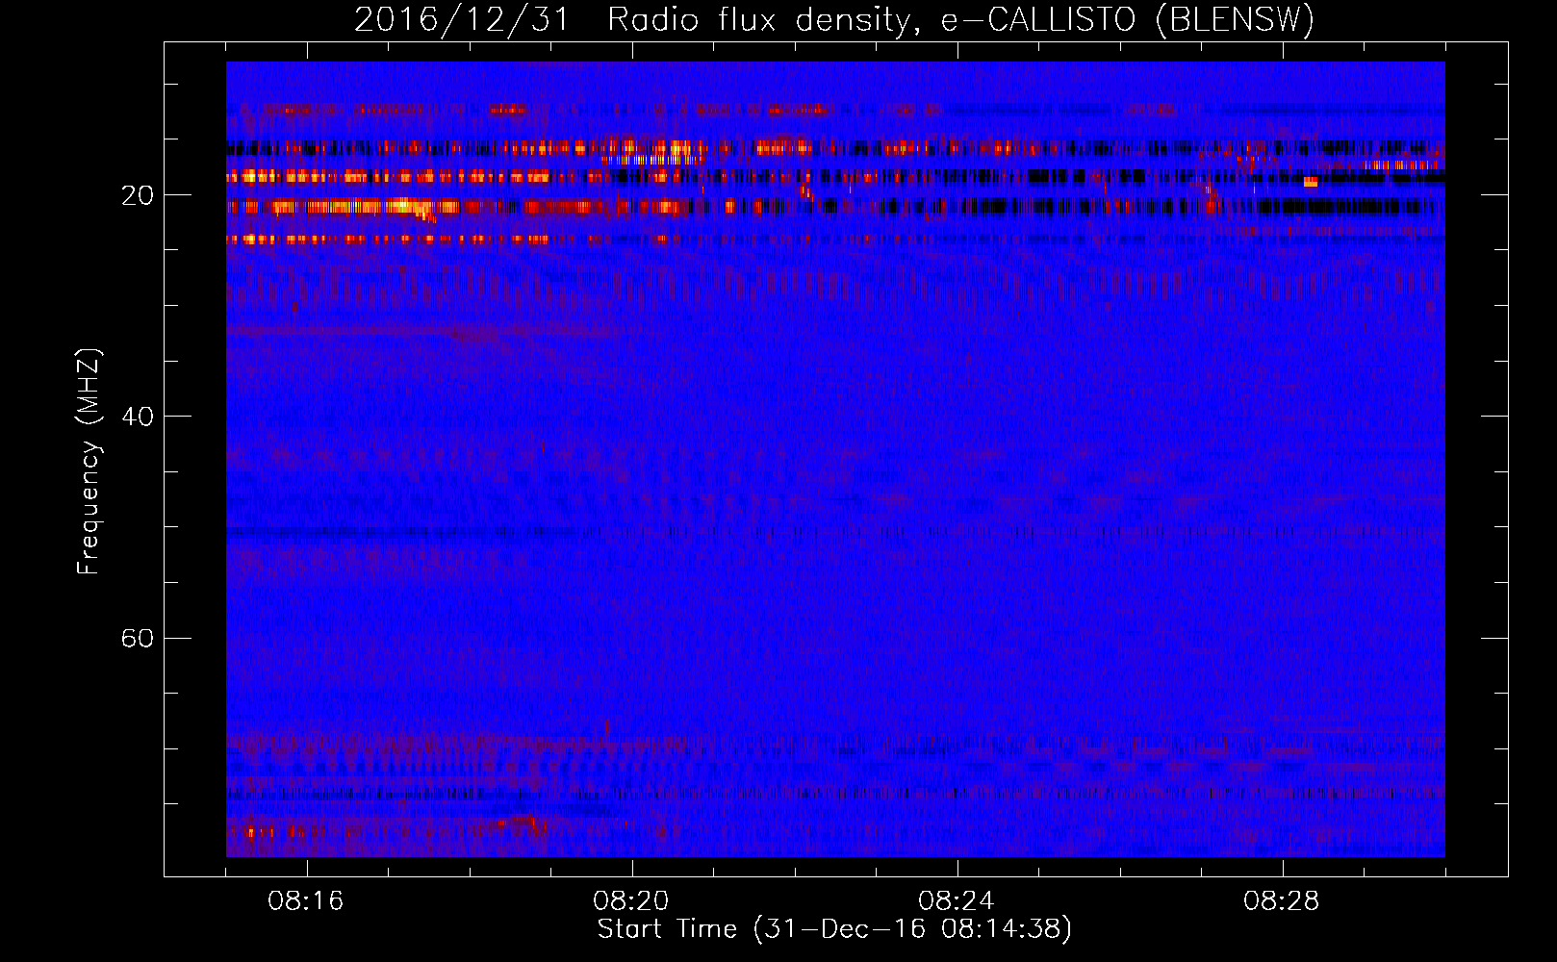Click the 'Start Time (31-Dec-16 08:14:38)' label
The height and width of the screenshot is (962, 1557).
(834, 929)
